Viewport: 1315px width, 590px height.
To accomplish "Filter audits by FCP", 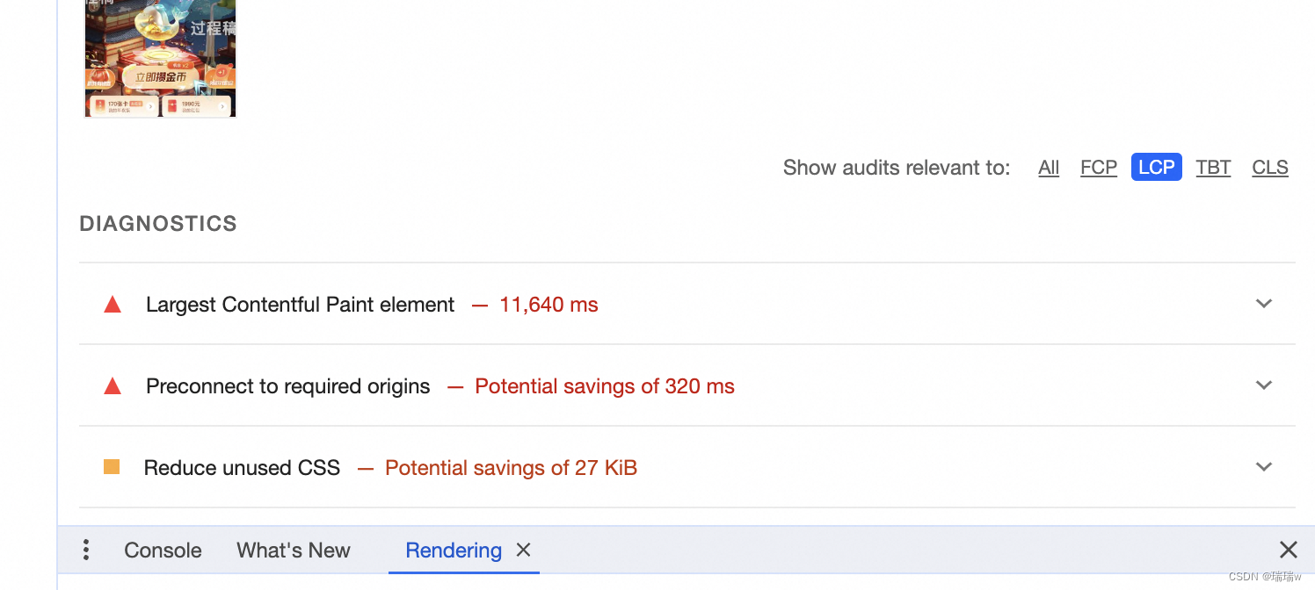I will point(1099,168).
